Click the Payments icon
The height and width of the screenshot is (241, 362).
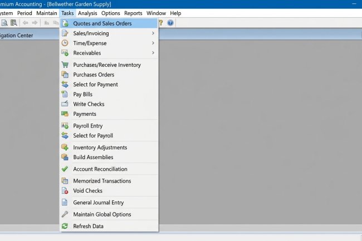click(x=65, y=114)
